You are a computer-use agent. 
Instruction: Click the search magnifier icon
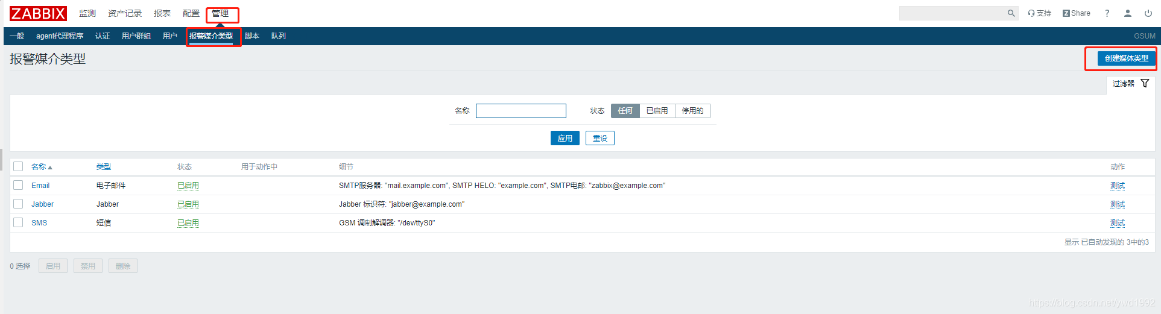[x=1011, y=13]
